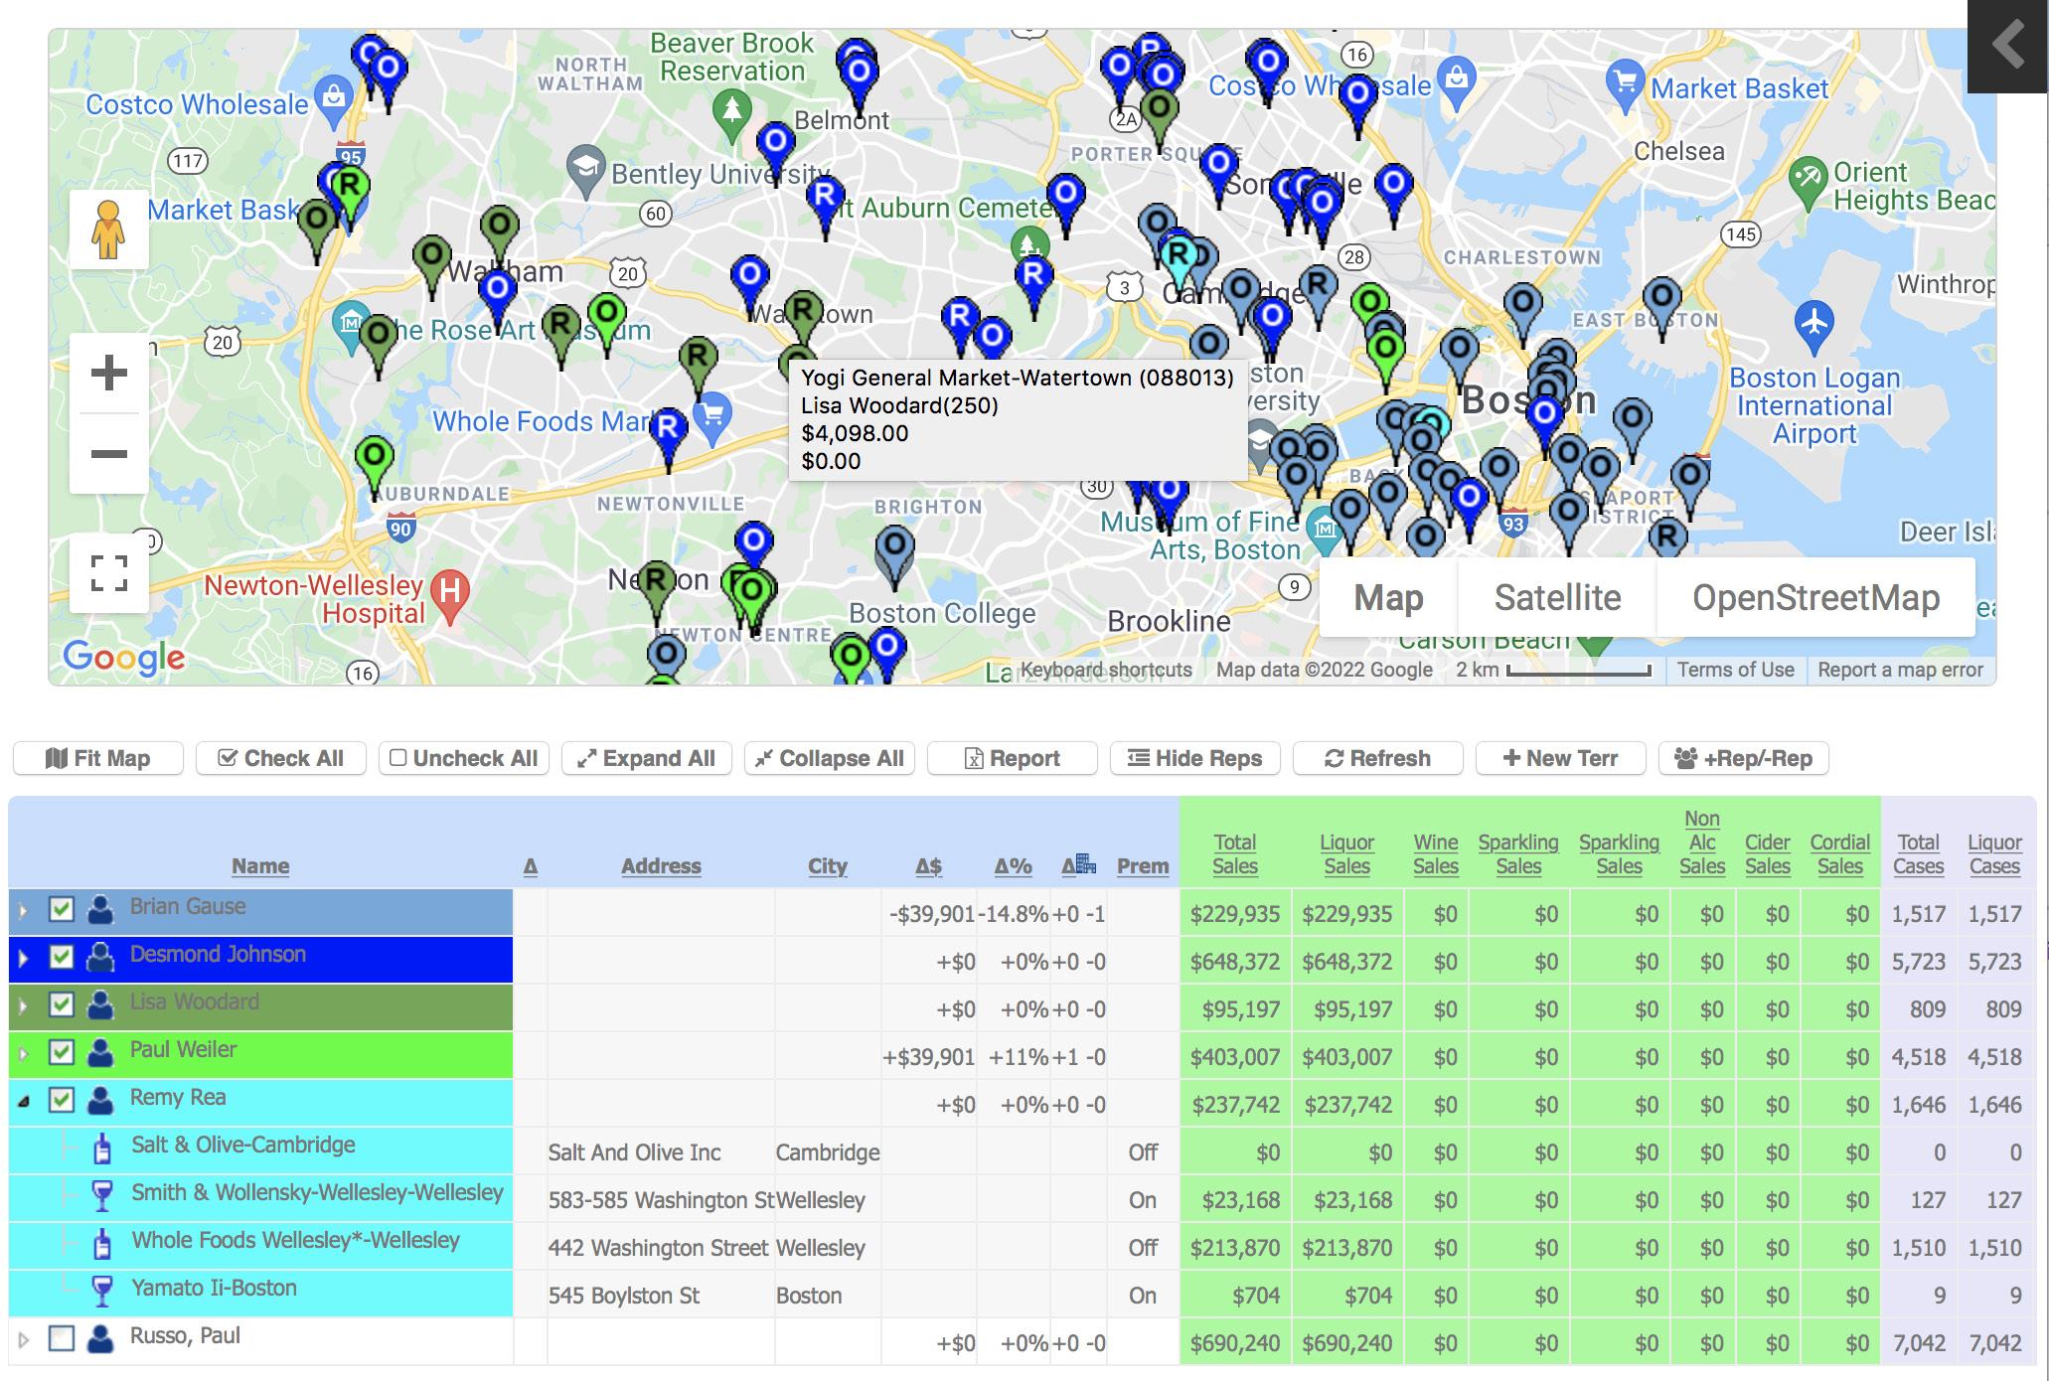Image resolution: width=2049 pixels, height=1381 pixels.
Task: Toggle fullscreen map view icon
Action: click(x=108, y=573)
